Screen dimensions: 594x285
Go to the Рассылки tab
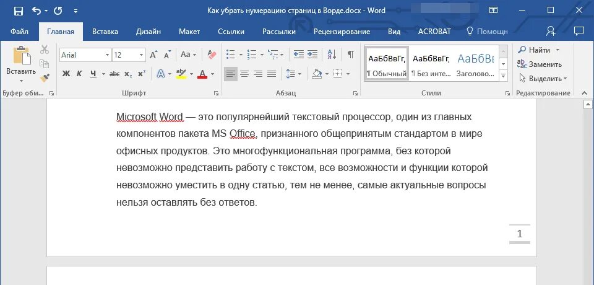point(279,32)
